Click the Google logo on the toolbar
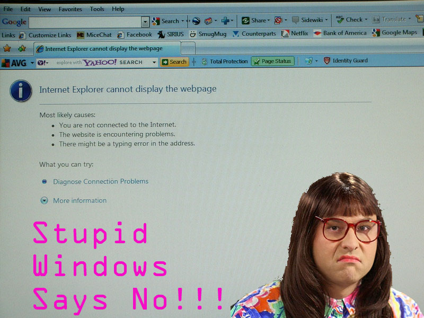424x318 pixels. point(14,22)
